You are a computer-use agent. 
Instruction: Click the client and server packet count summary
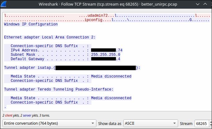26,115
